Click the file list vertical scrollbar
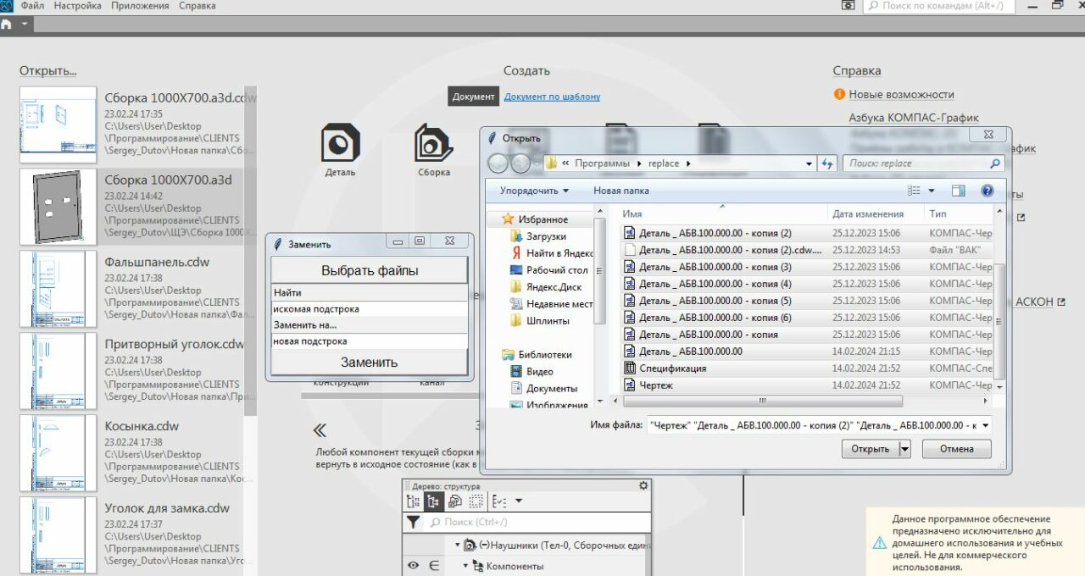Viewport: 1085px width, 576px height. tap(999, 322)
